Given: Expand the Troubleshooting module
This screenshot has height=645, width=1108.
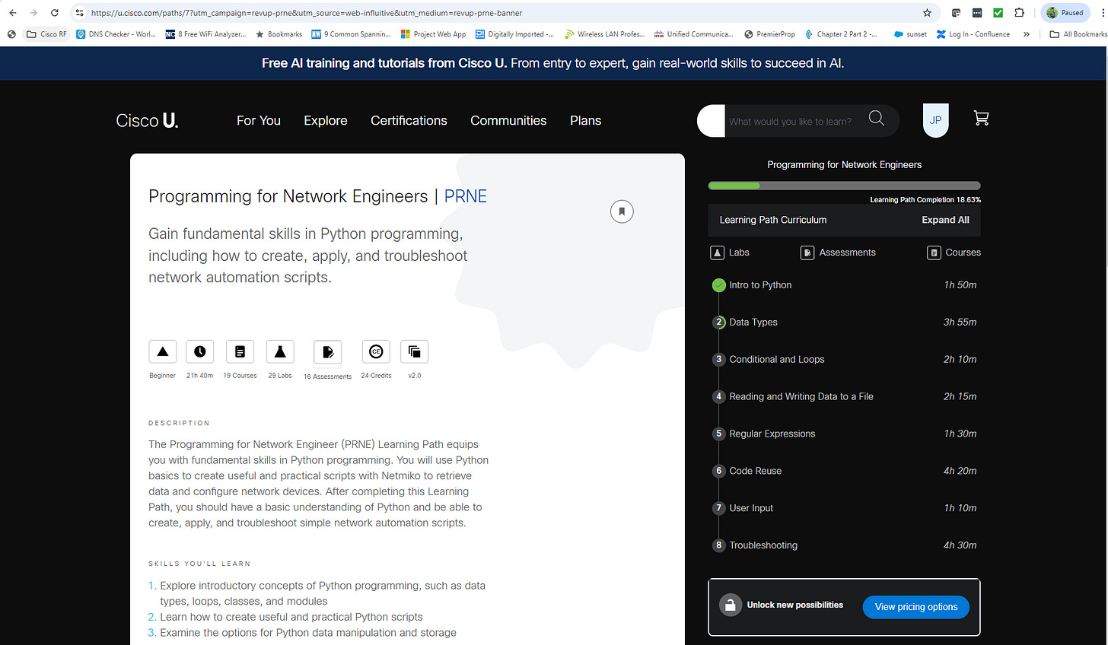Looking at the screenshot, I should click(x=845, y=546).
